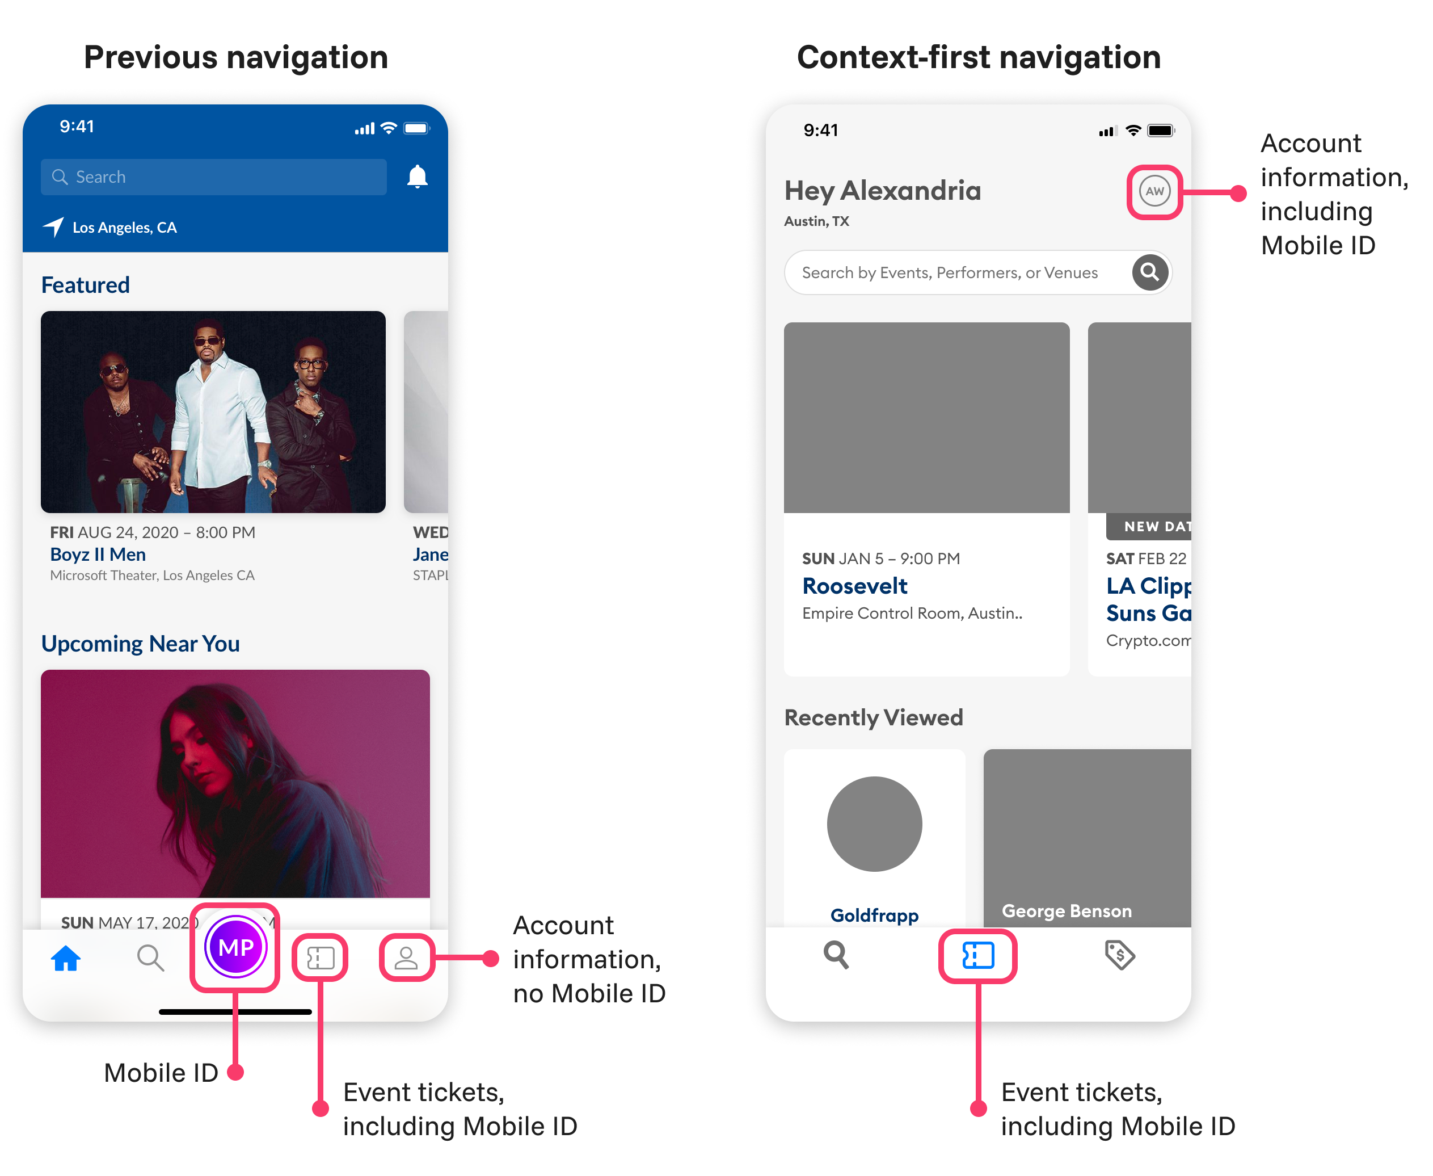1433x1176 pixels.
Task: Open the AW account avatar
Action: tap(1154, 192)
